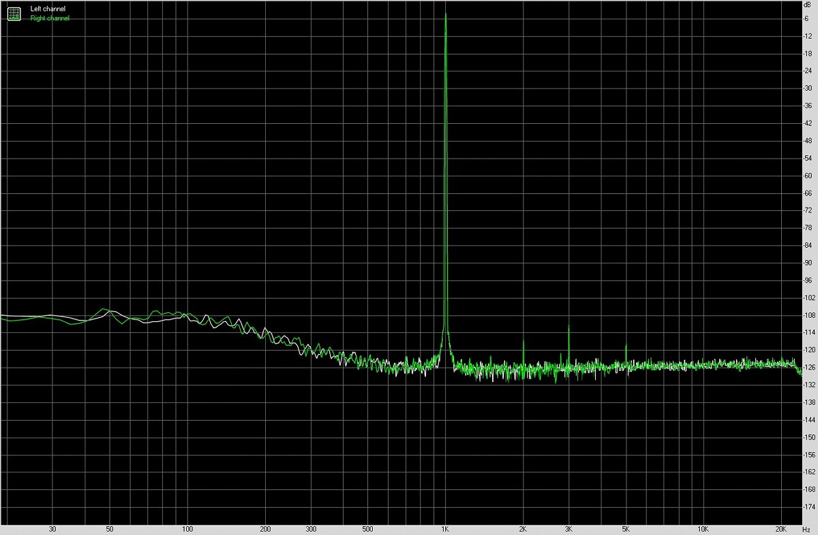Click the tip of the 1 kHz fundamental peak
Screen dimensions: 818x535
point(445,14)
